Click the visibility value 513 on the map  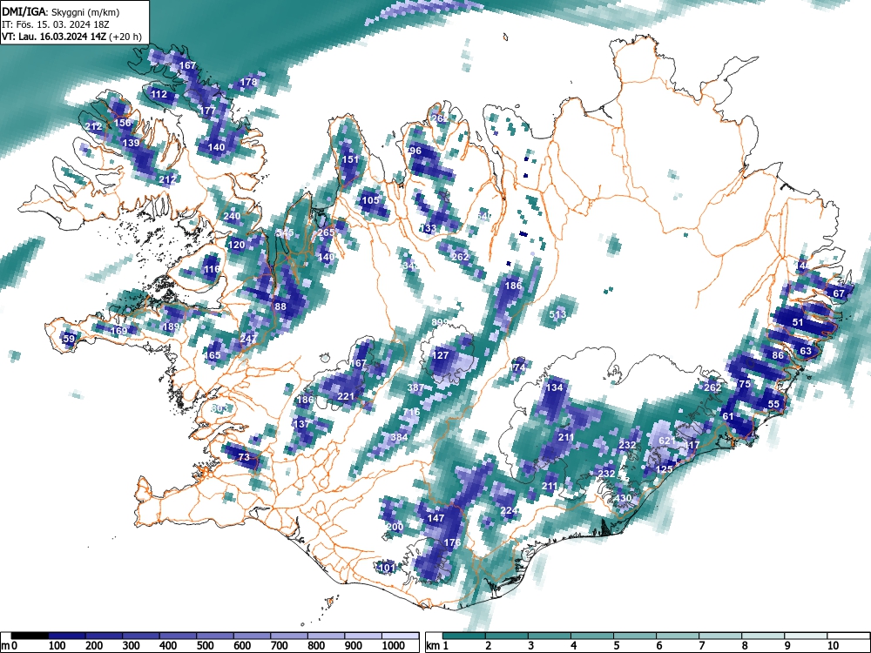coord(557,313)
